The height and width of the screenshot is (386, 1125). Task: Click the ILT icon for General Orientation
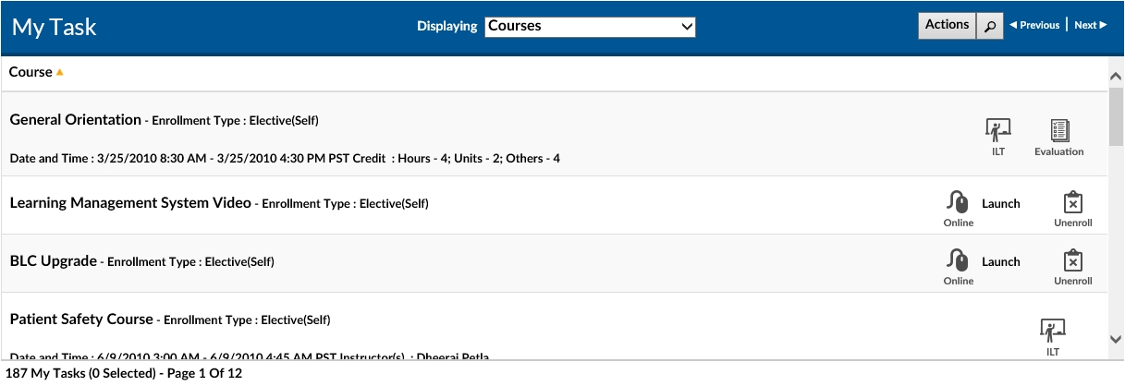click(x=997, y=130)
